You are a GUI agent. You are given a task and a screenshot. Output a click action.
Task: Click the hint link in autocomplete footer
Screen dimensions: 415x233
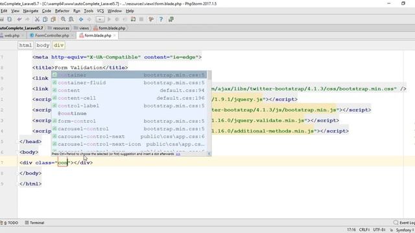[178, 154]
